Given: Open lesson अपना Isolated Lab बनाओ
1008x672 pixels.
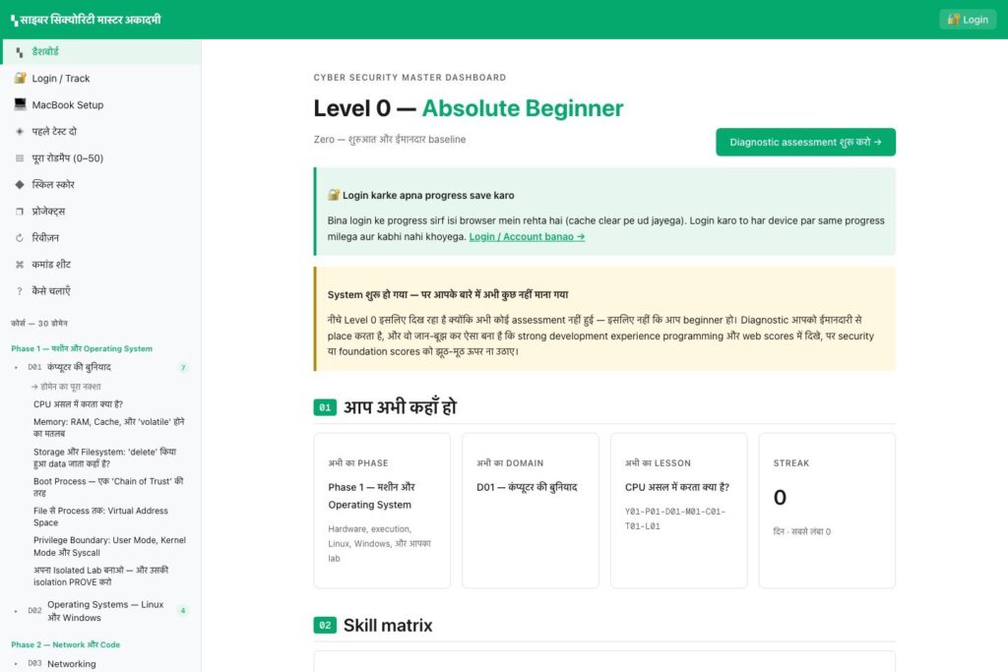Looking at the screenshot, I should pos(101,576).
